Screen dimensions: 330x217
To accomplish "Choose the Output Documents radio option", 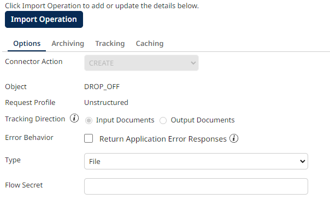I will pos(163,121).
